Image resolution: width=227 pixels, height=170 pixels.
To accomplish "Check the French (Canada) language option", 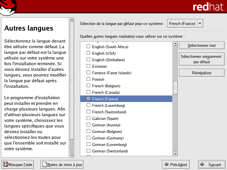I will [x=89, y=92].
